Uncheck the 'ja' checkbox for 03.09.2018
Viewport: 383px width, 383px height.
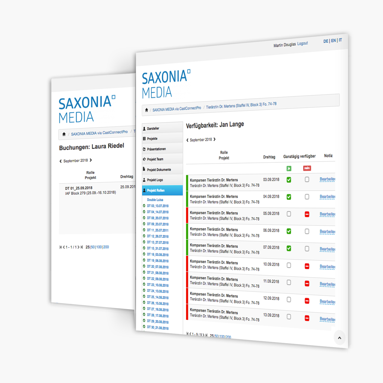[289, 180]
